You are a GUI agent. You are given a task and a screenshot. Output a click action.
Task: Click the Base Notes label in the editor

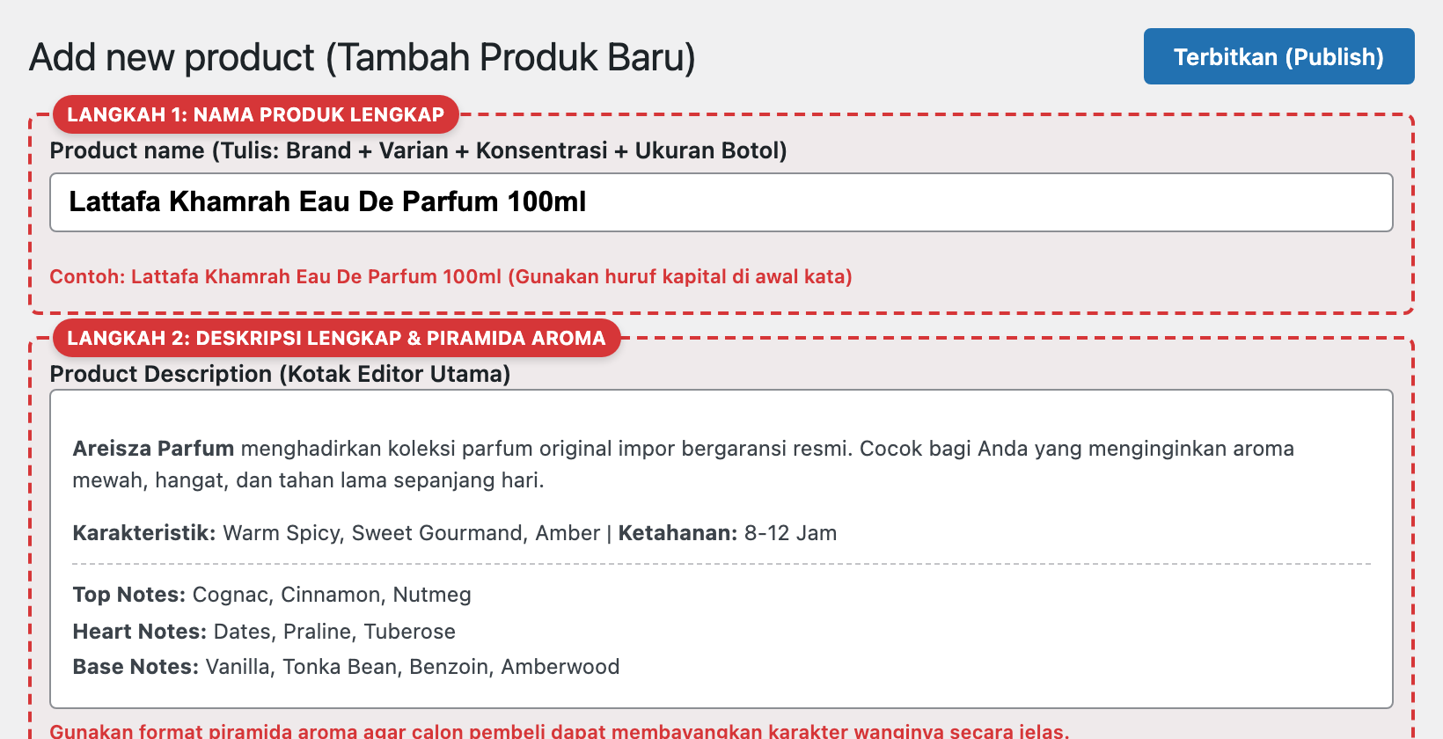click(136, 667)
